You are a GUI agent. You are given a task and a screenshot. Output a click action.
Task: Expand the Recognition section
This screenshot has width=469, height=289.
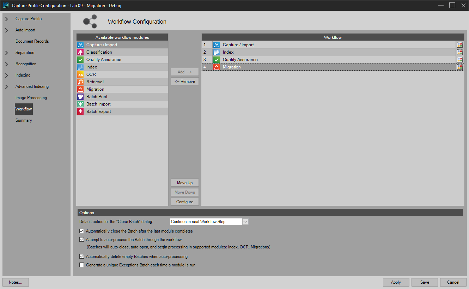pos(6,64)
